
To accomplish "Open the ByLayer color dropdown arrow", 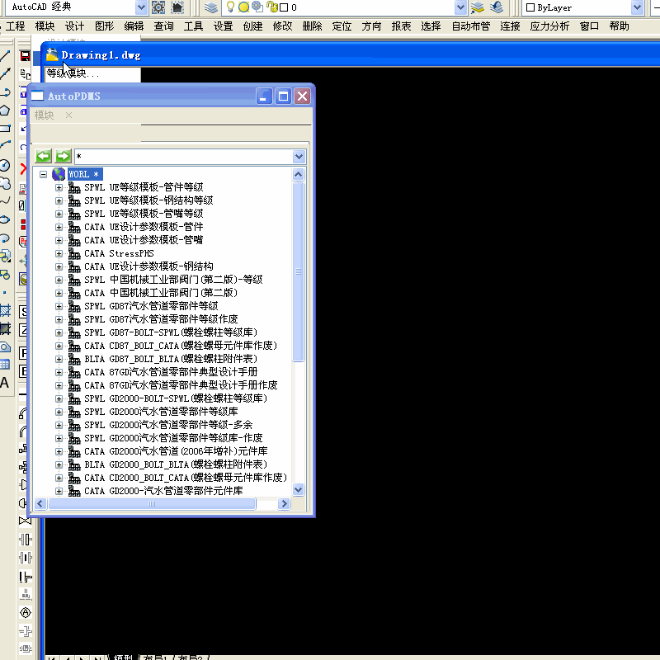I will (x=637, y=7).
